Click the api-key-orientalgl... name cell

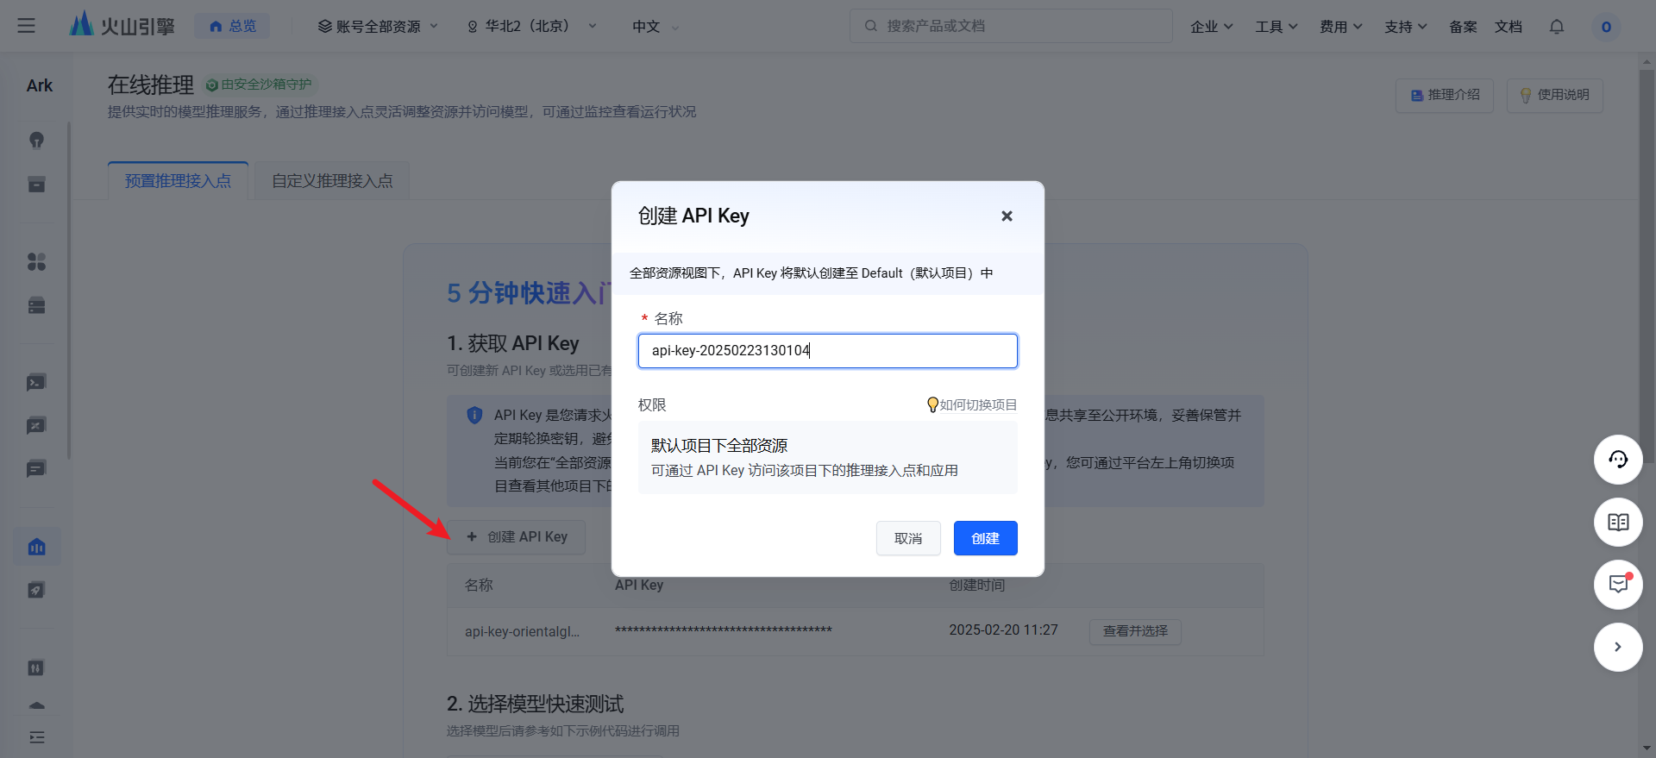(522, 631)
